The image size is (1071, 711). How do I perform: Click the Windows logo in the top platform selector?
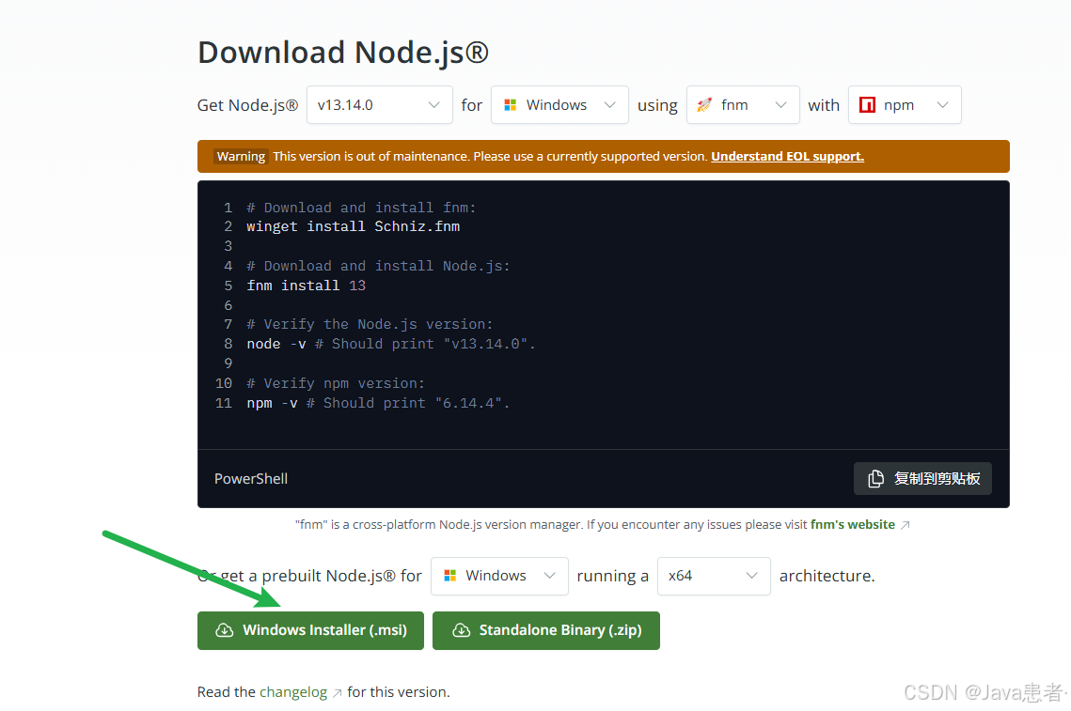pos(511,105)
